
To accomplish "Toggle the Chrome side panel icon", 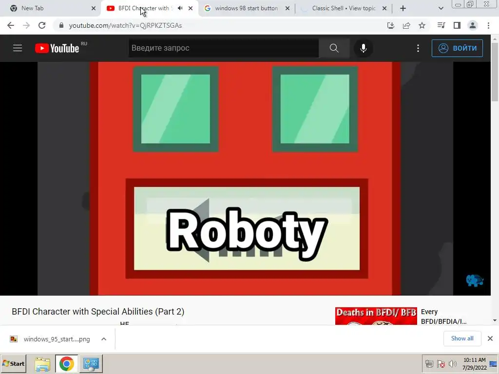I will coord(457,25).
